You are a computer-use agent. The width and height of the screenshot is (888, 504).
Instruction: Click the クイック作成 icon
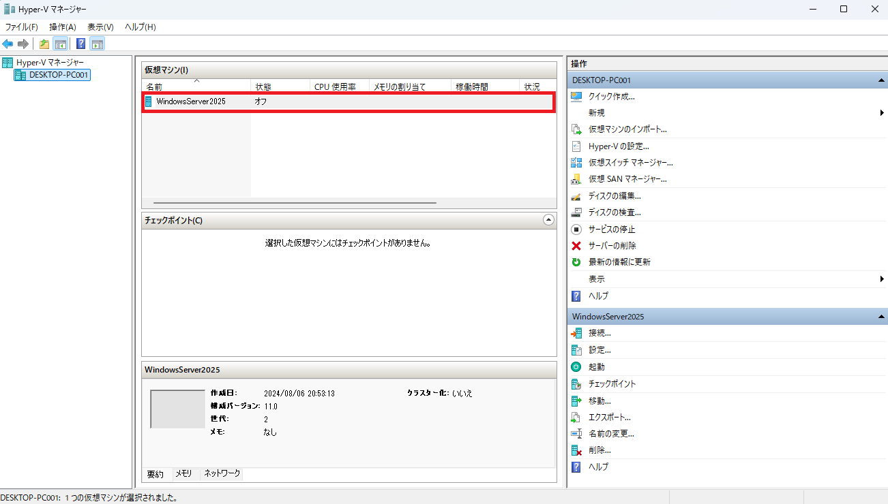click(x=576, y=97)
